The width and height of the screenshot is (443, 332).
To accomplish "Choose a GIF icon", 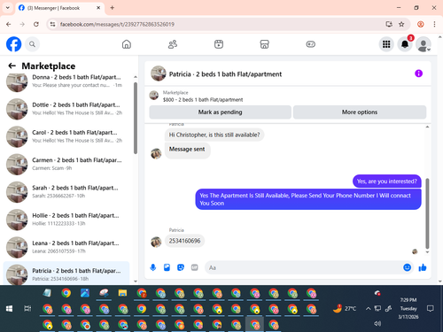I will click(x=194, y=267).
